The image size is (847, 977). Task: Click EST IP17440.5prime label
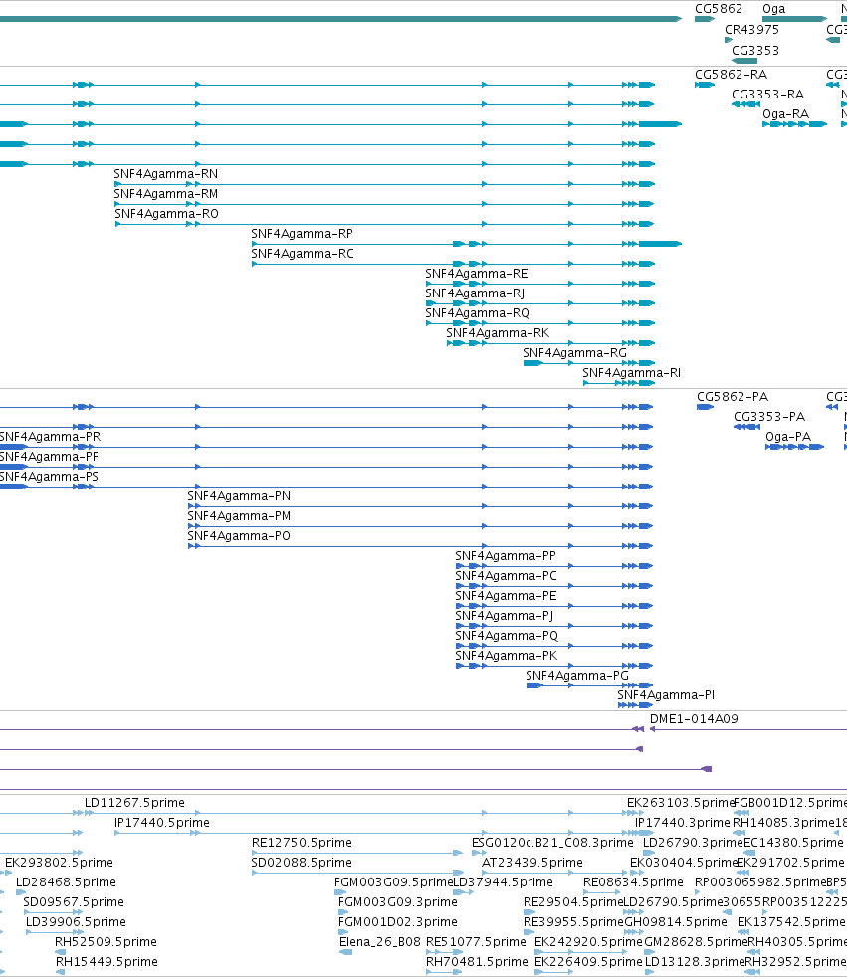point(162,823)
